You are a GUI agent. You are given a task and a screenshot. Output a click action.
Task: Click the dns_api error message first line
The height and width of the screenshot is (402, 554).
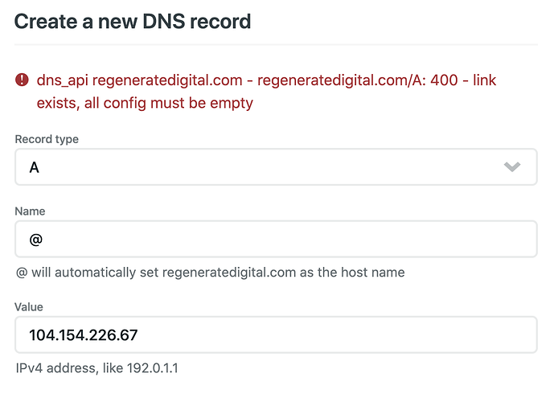pos(266,80)
